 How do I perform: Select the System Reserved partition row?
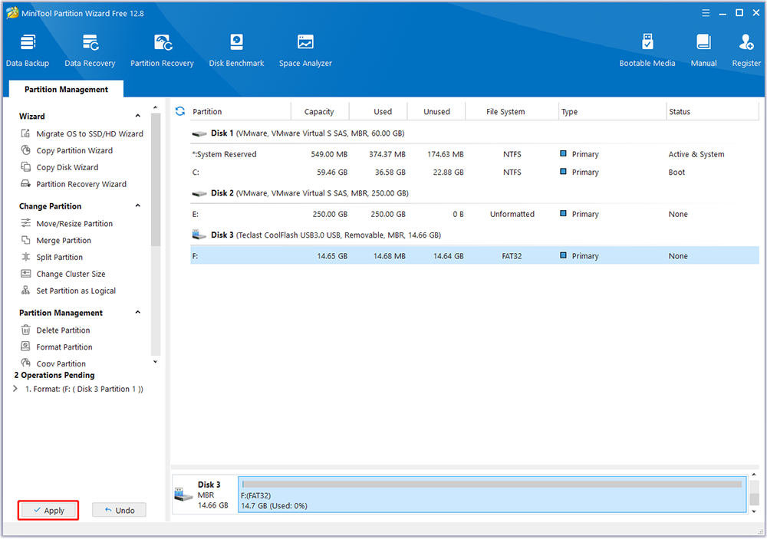coord(475,154)
